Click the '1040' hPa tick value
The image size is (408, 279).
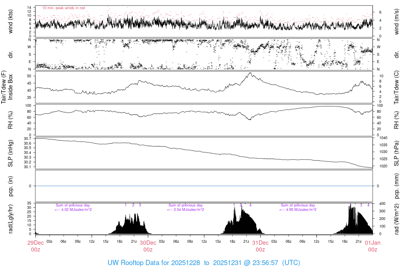383,138
